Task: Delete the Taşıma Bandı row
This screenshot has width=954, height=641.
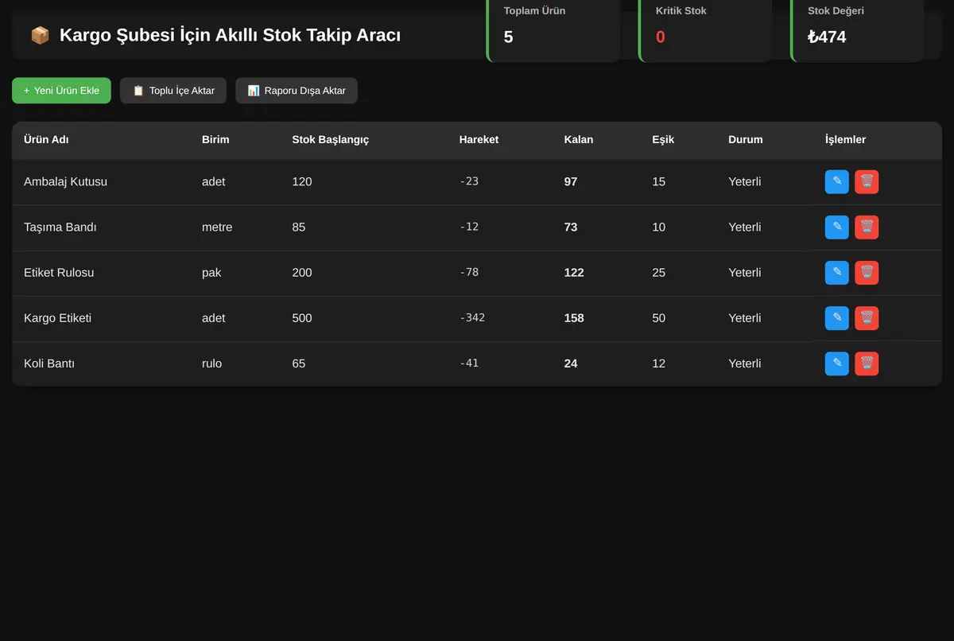Action: click(867, 227)
